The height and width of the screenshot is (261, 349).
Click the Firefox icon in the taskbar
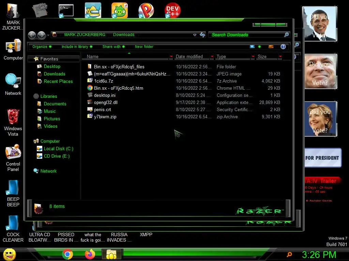point(90,254)
